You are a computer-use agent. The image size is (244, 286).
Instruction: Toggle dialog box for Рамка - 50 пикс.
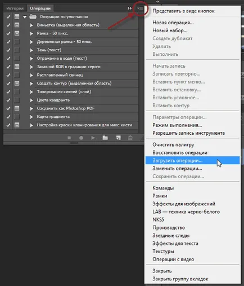[17, 33]
